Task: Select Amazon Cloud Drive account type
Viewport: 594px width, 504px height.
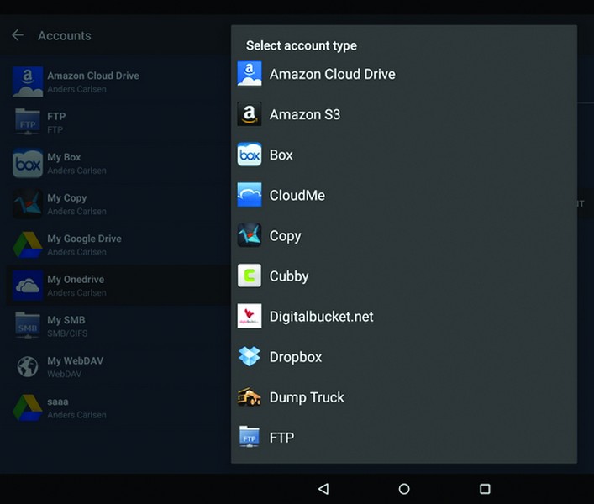Action: point(404,74)
